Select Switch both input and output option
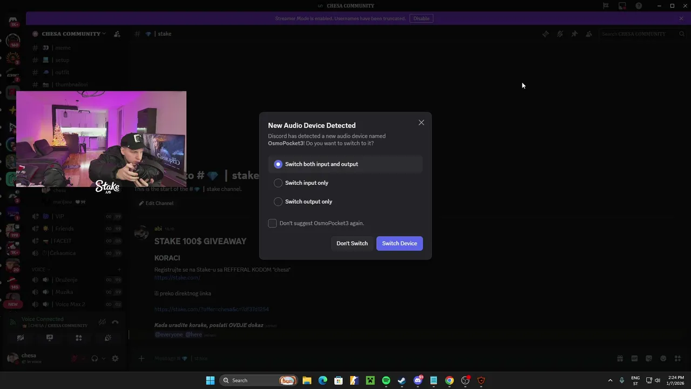Screen dimensions: 691x389 coord(345,164)
